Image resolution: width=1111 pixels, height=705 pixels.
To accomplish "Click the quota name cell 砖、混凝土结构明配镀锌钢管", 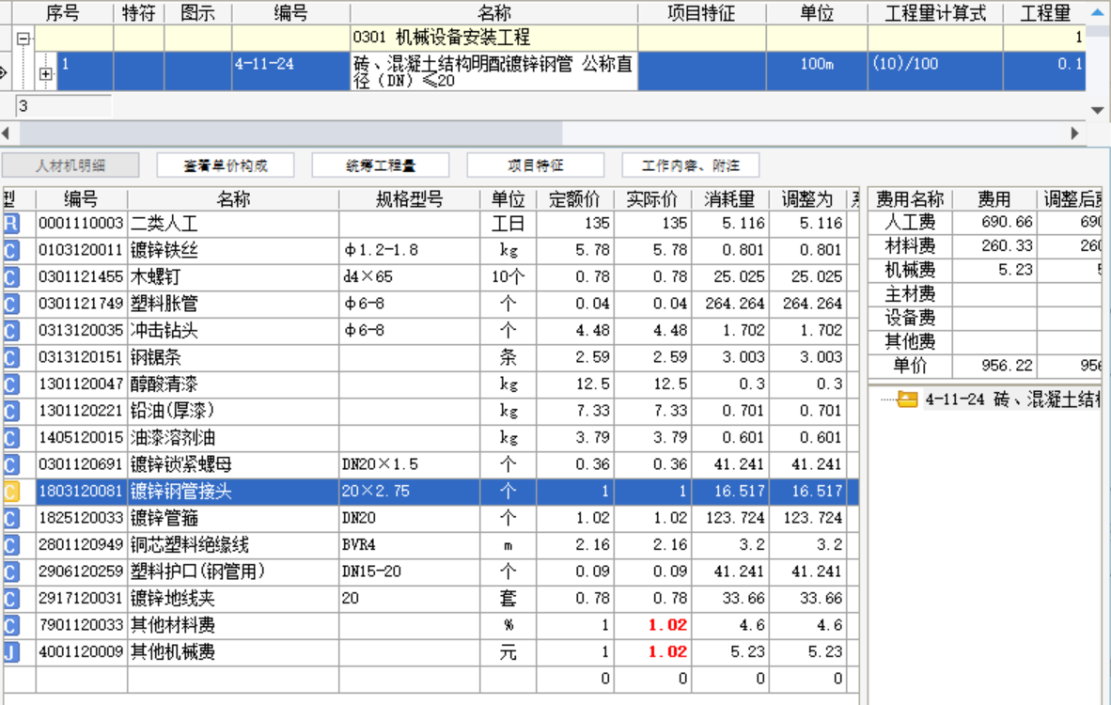I will point(493,71).
